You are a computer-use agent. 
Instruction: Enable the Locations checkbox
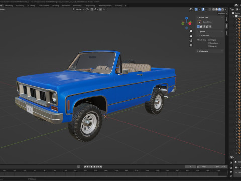[x=209, y=43]
